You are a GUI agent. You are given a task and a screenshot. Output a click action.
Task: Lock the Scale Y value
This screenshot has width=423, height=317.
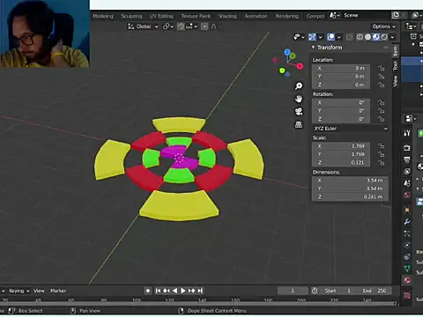click(381, 154)
